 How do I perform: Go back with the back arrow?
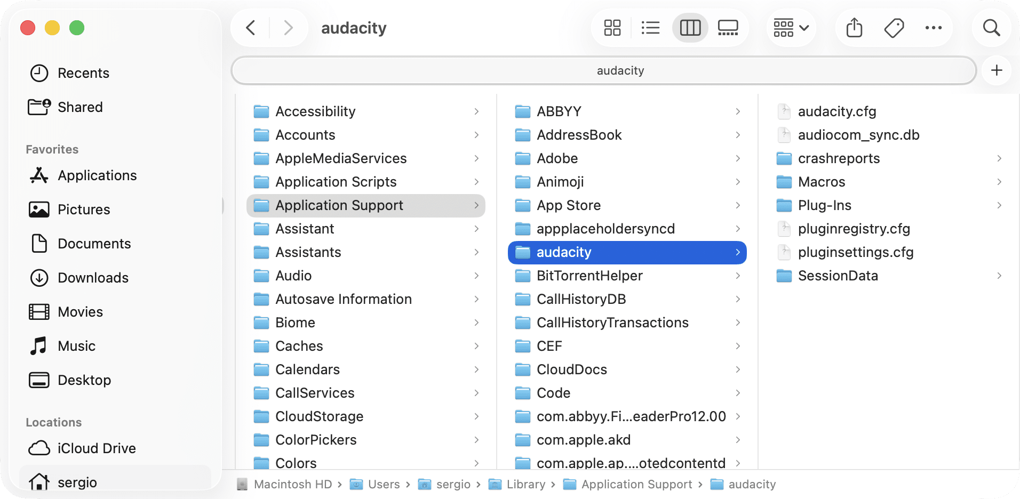pyautogui.click(x=251, y=28)
